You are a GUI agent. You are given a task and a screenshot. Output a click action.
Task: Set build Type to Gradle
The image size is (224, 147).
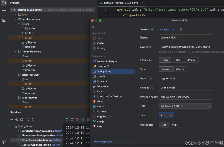tap(180, 69)
